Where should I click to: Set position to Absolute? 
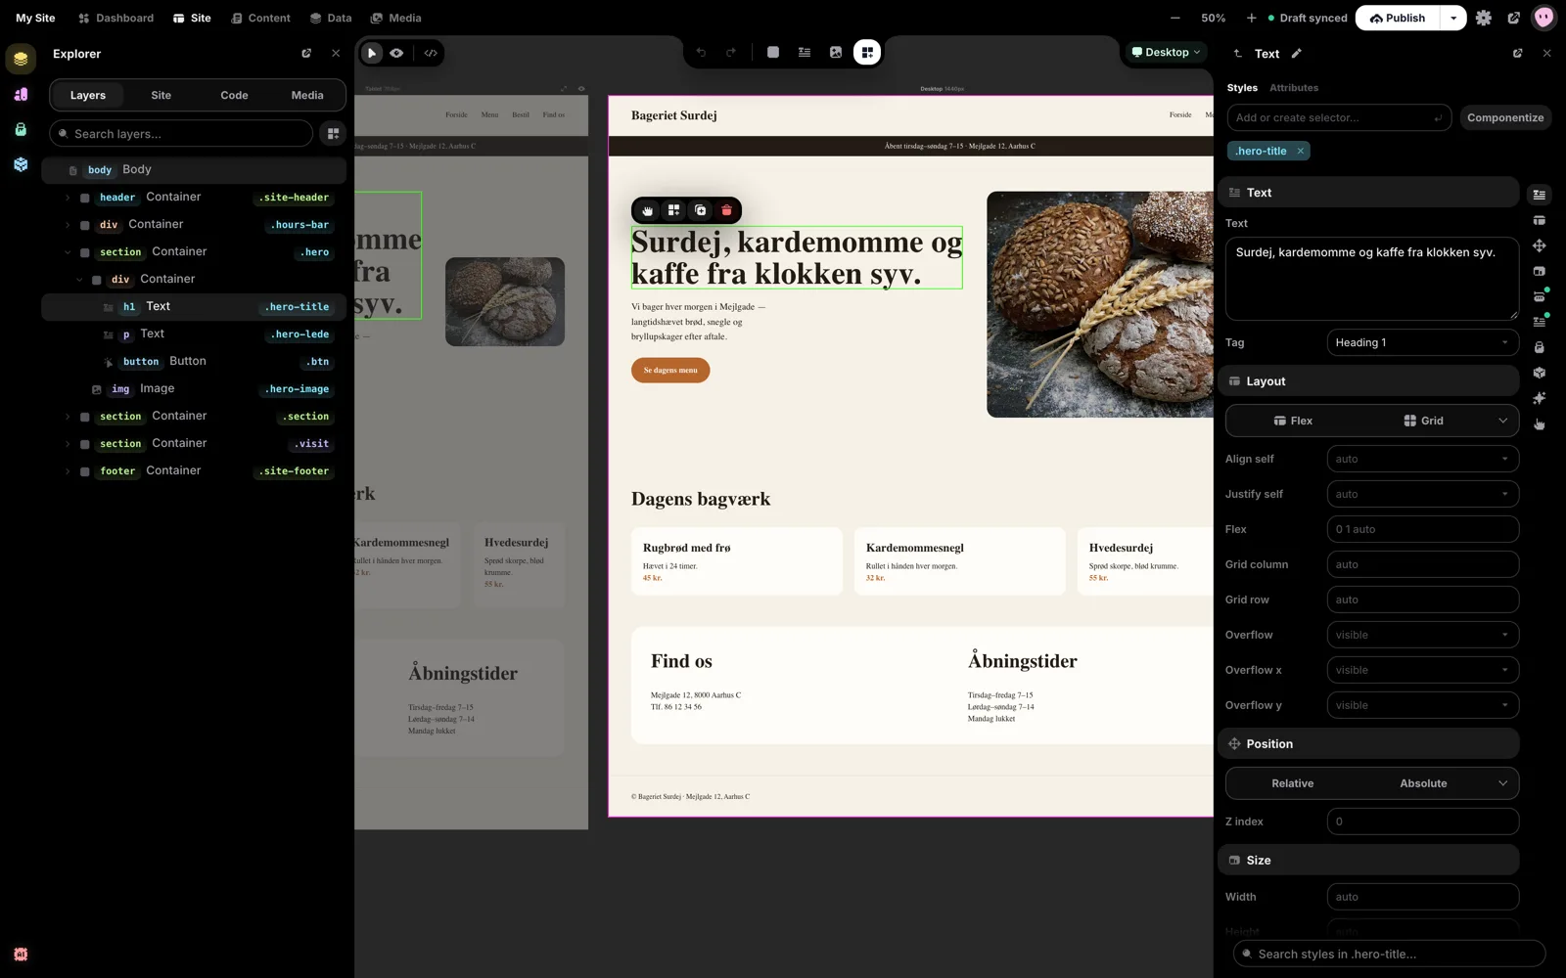[x=1423, y=783]
